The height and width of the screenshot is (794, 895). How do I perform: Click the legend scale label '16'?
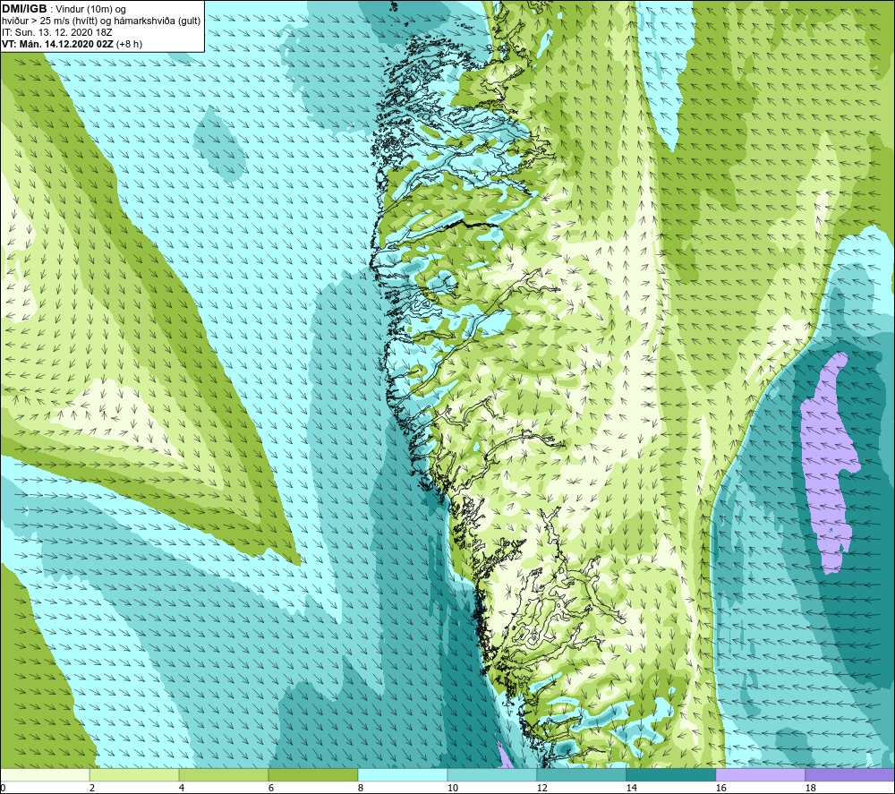point(720,789)
